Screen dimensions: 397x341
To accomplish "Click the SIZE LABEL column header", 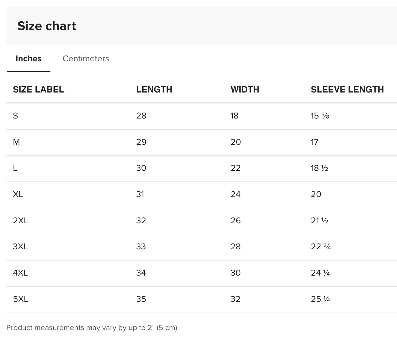I will 38,89.
